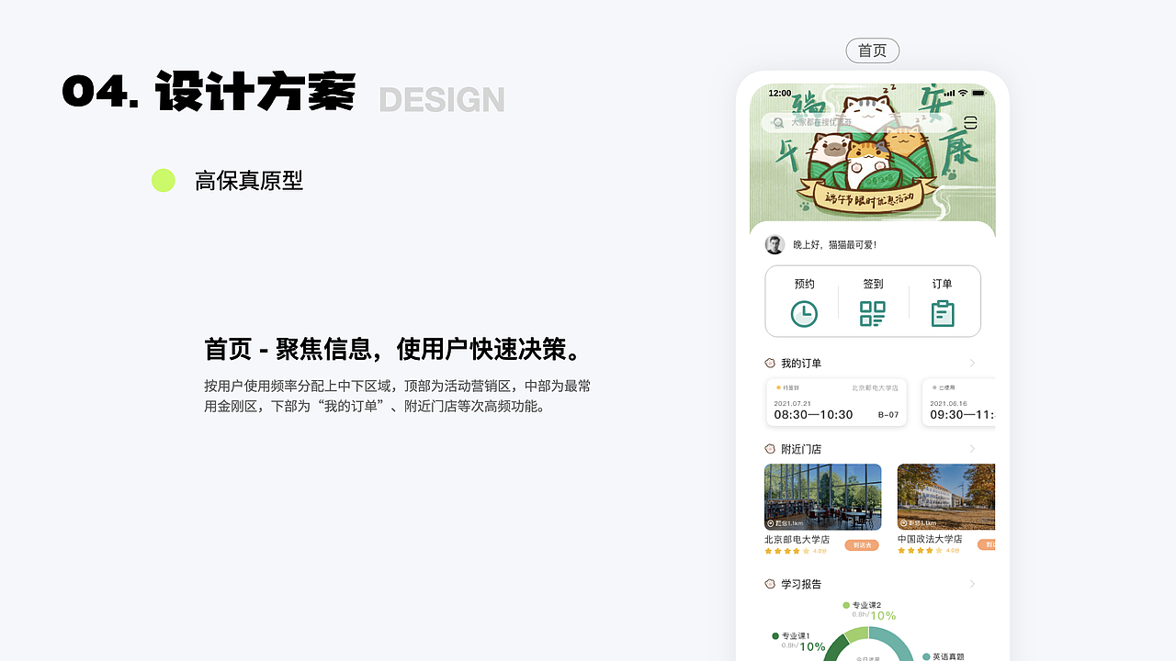Click the 我的订单 section title
Screen dimensions: 1176x661
click(x=801, y=364)
